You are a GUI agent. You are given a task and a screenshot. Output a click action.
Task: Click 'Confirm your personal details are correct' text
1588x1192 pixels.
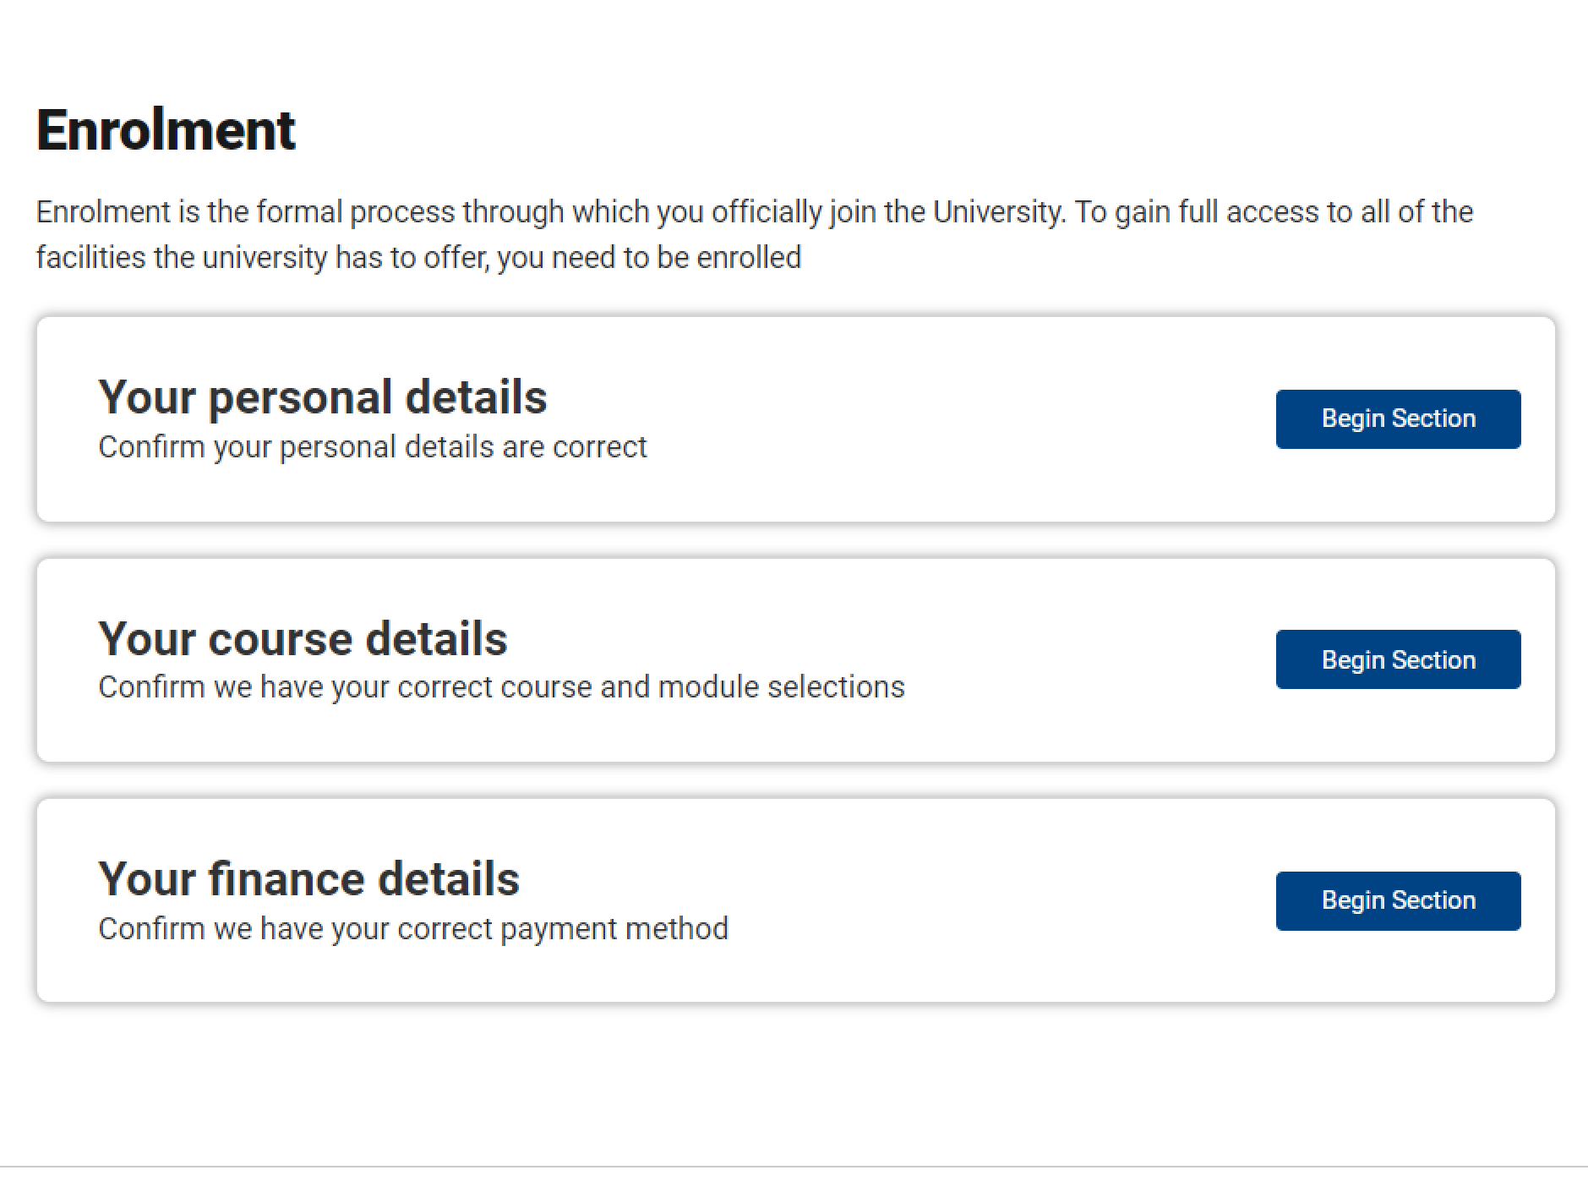372,446
